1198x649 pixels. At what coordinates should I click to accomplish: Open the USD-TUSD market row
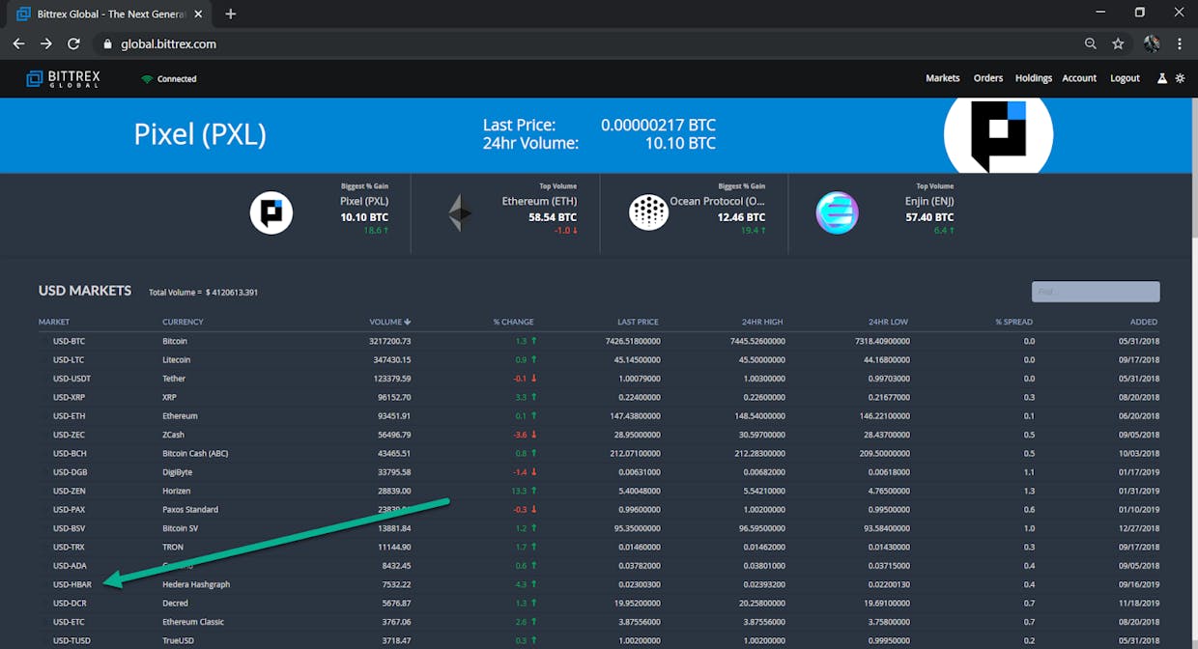[598, 640]
